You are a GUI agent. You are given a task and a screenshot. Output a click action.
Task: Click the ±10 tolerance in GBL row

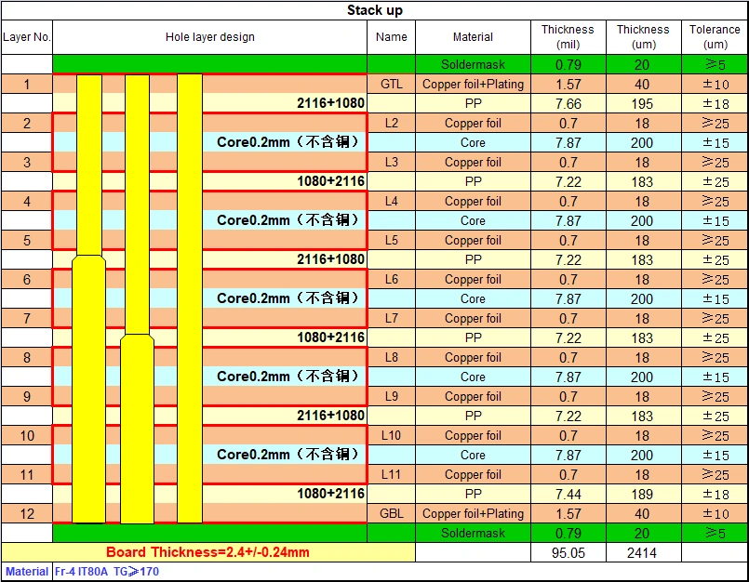click(715, 513)
